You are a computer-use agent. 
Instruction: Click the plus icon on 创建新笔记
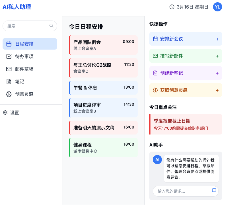(x=217, y=73)
